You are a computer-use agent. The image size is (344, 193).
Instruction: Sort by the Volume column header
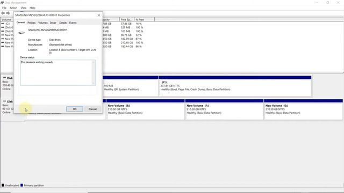6,20
